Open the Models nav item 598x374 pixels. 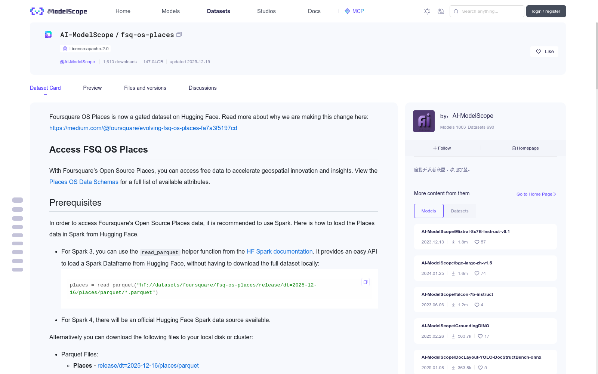(171, 11)
